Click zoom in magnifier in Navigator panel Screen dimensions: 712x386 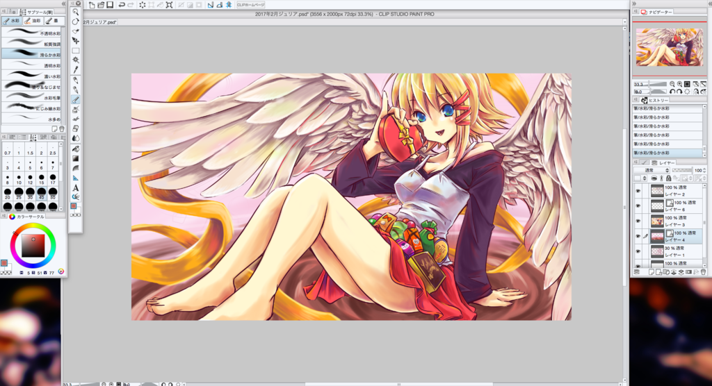click(x=679, y=84)
